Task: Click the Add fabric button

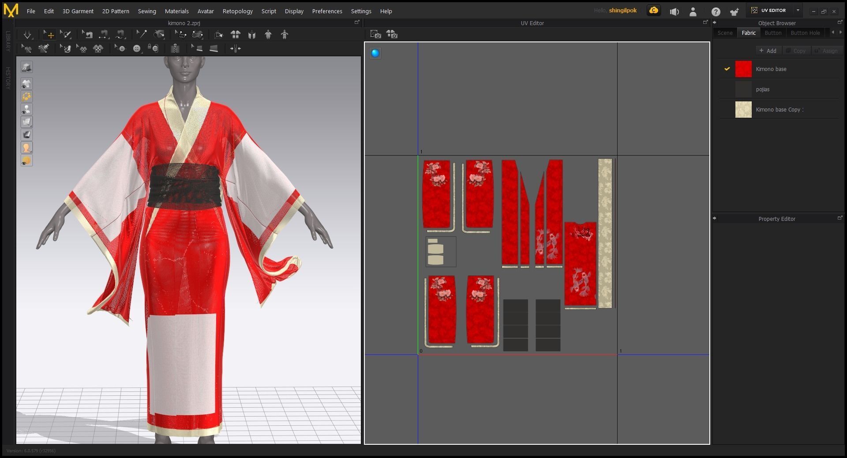Action: pyautogui.click(x=768, y=51)
